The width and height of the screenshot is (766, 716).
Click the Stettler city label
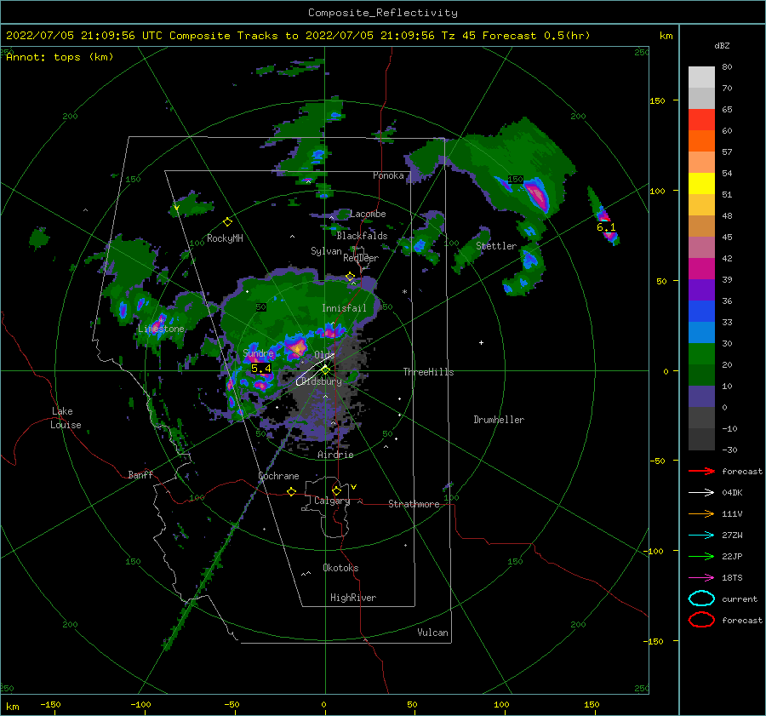click(x=496, y=246)
